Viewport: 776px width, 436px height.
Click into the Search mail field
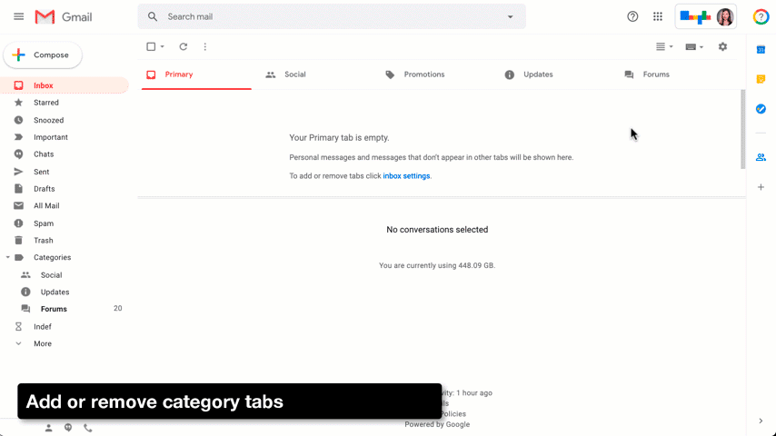332,17
